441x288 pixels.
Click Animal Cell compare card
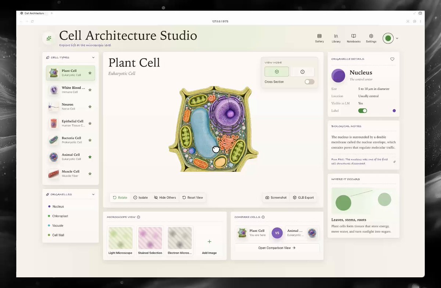[x=302, y=233]
